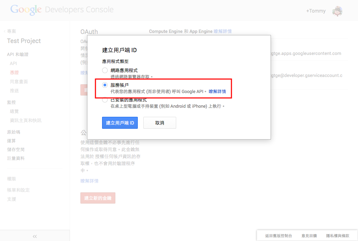
Task: Select the 網路應用程式 radio option
Action: pos(105,70)
